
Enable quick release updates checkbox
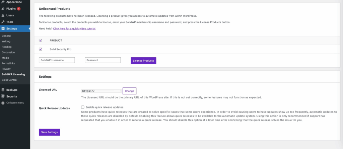82,107
